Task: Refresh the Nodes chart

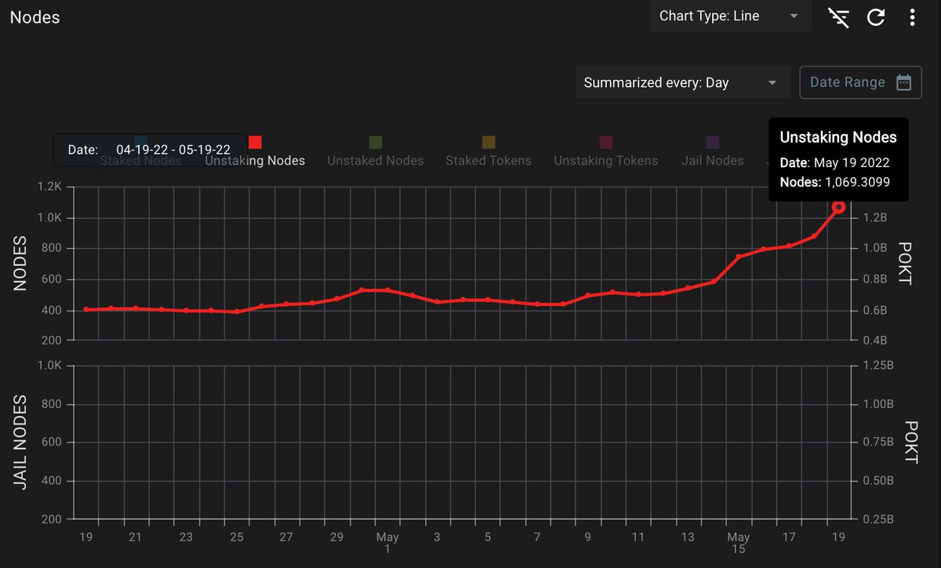Action: point(876,17)
